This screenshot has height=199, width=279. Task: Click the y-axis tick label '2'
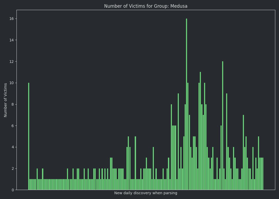click(13, 168)
